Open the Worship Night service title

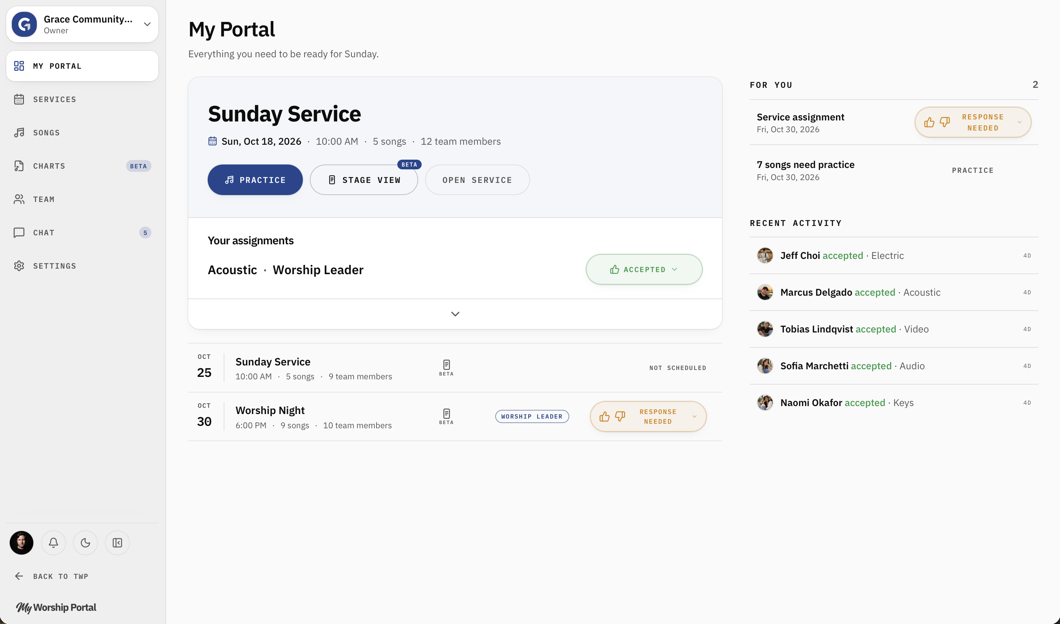tap(270, 410)
